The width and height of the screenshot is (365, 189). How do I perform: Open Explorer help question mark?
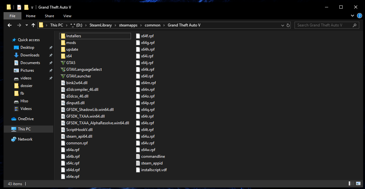(x=360, y=16)
